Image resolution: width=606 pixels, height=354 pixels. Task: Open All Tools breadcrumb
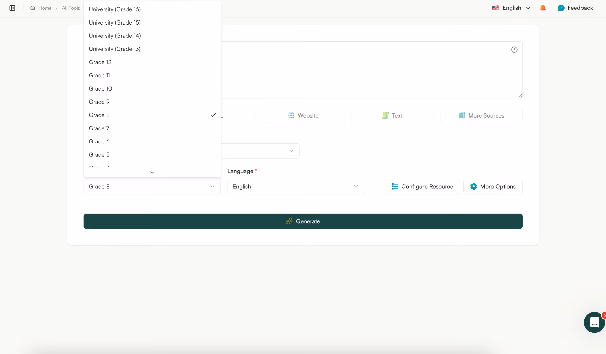[70, 8]
